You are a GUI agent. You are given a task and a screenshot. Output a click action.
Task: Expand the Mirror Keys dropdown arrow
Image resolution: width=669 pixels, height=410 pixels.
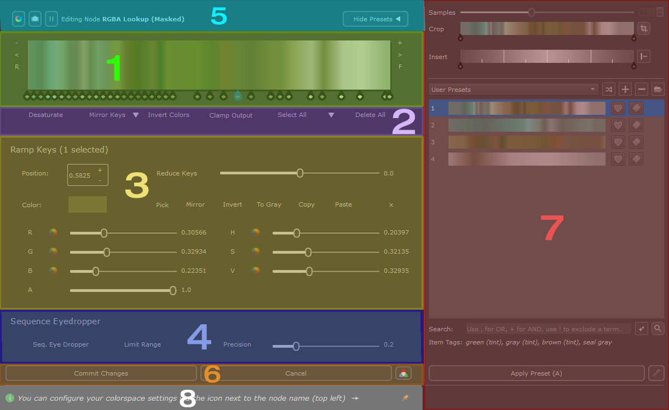click(136, 115)
